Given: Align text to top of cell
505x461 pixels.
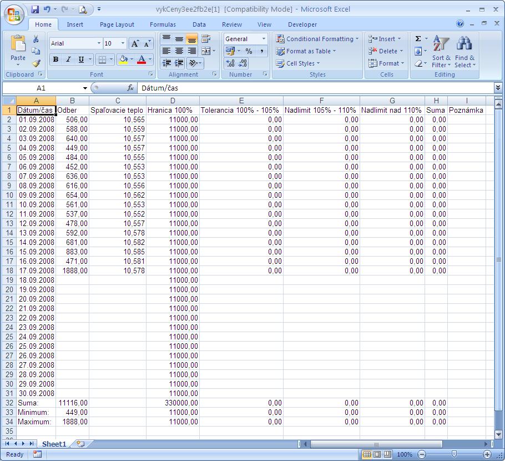Looking at the screenshot, I should (x=166, y=39).
